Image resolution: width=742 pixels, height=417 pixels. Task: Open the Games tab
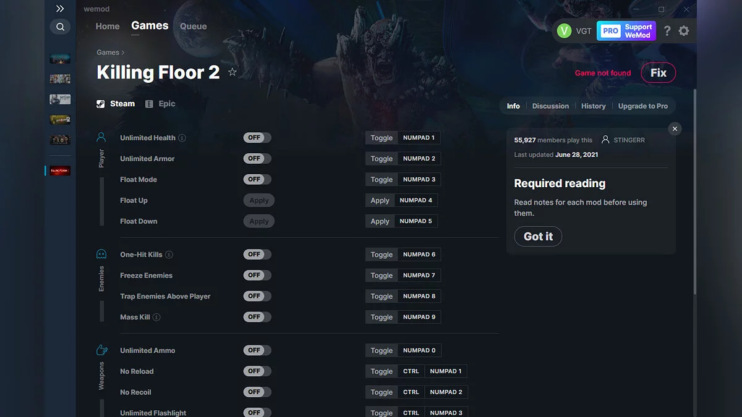click(x=150, y=26)
